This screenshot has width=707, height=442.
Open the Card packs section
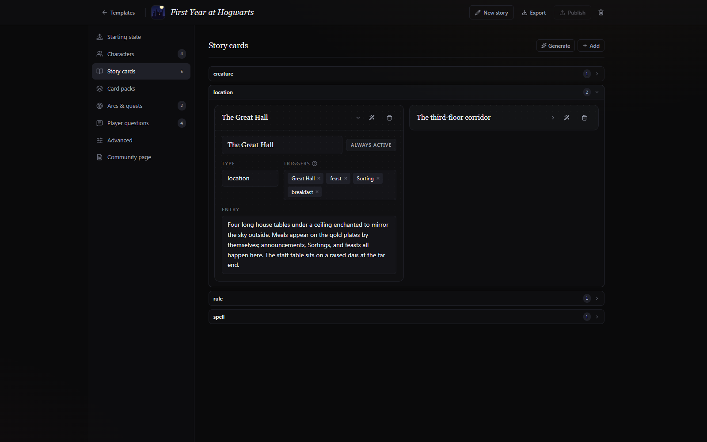point(141,88)
